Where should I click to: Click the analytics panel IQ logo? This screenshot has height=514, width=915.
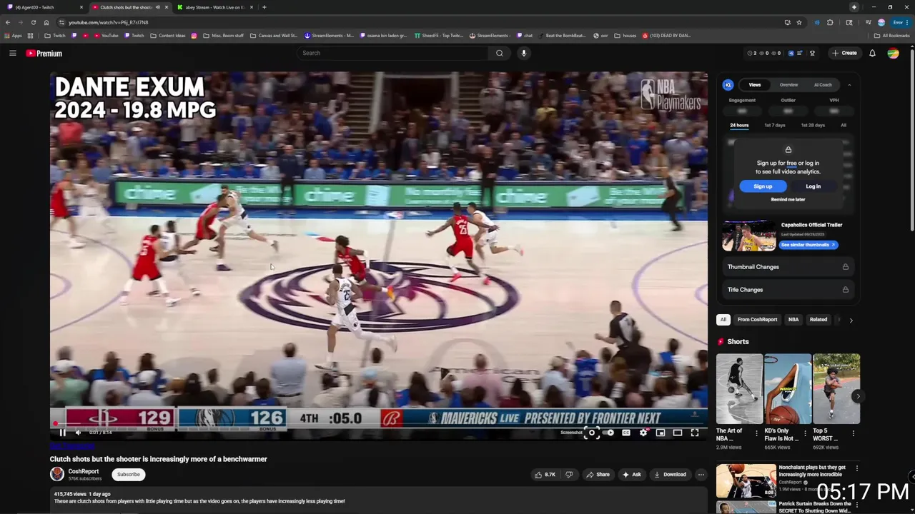click(x=728, y=85)
